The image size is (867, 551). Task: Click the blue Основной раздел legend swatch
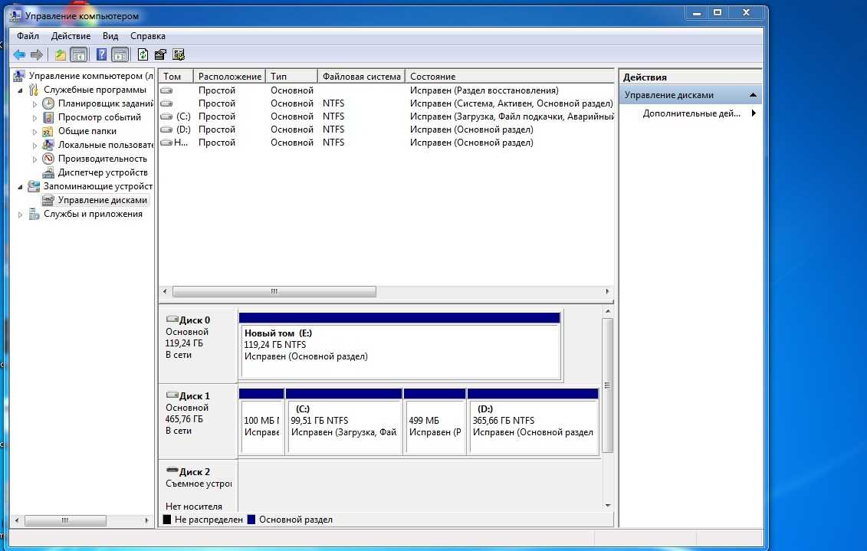click(x=251, y=520)
